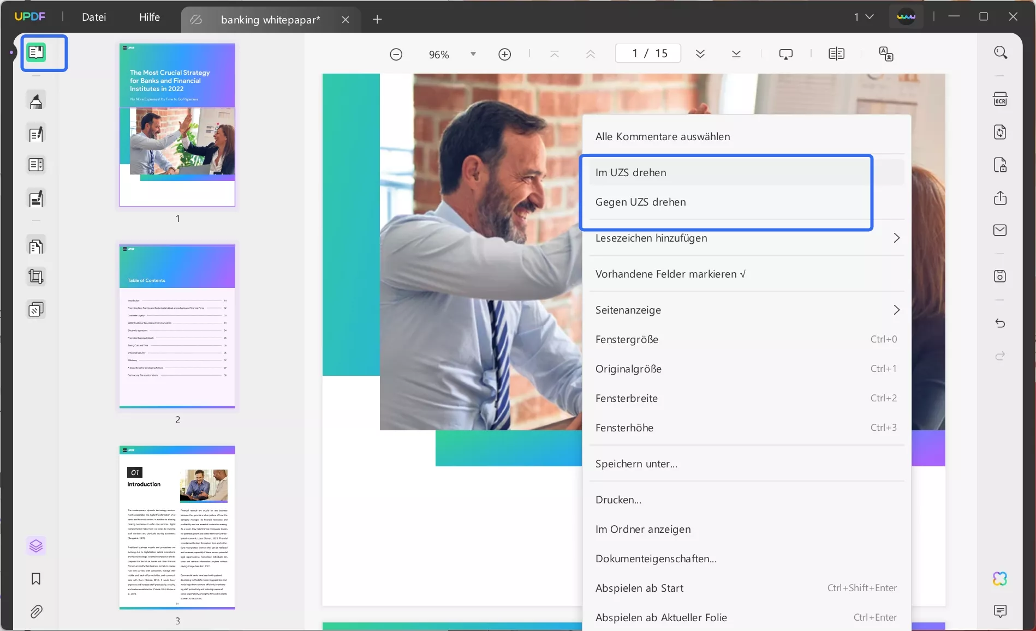Click the zoom out minus button
1036x631 pixels.
396,54
